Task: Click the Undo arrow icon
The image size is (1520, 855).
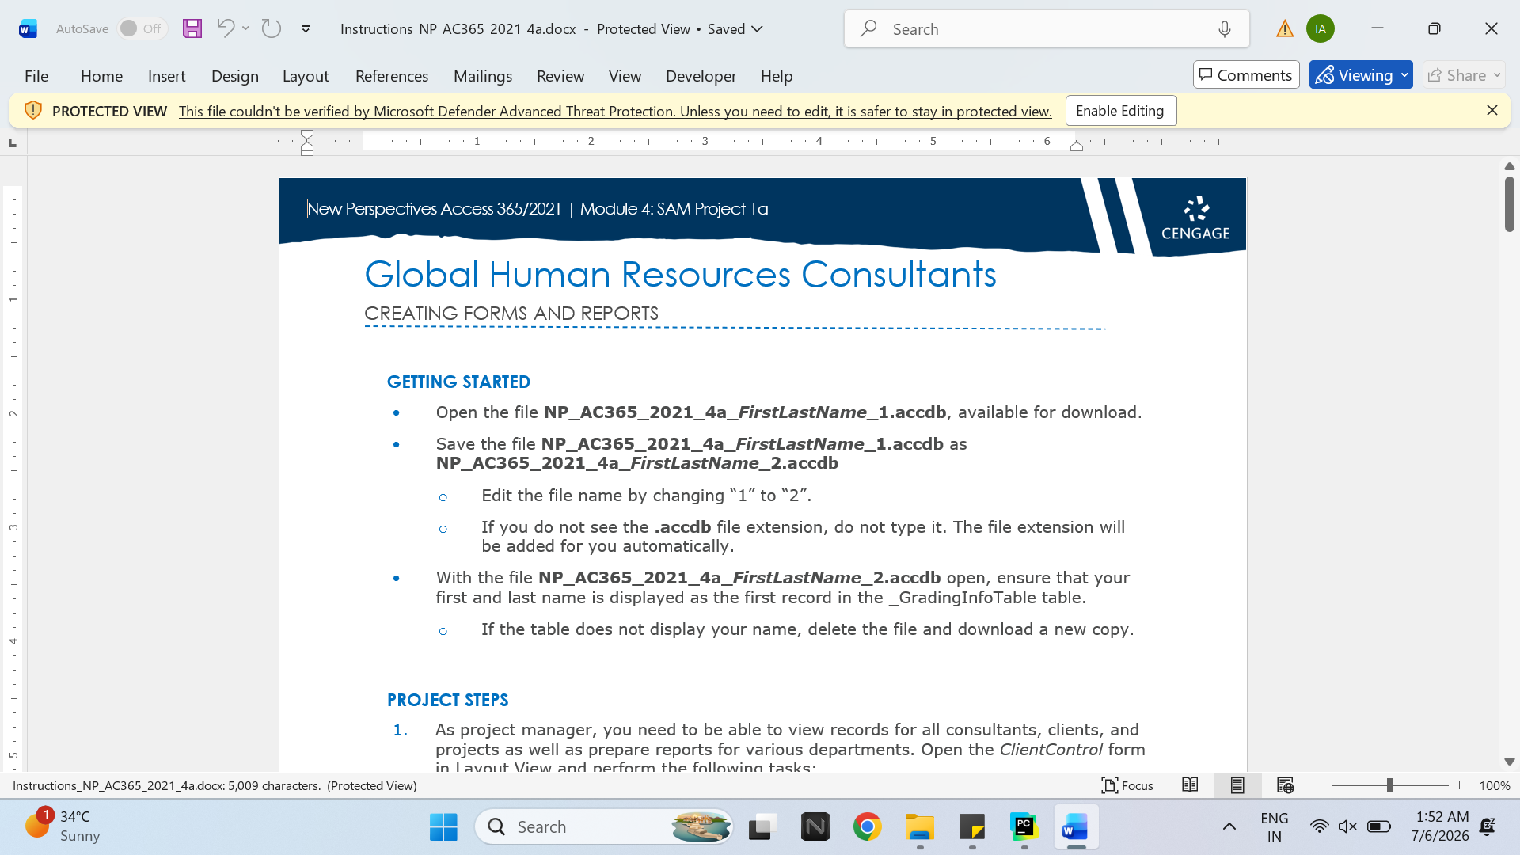Action: 226,28
